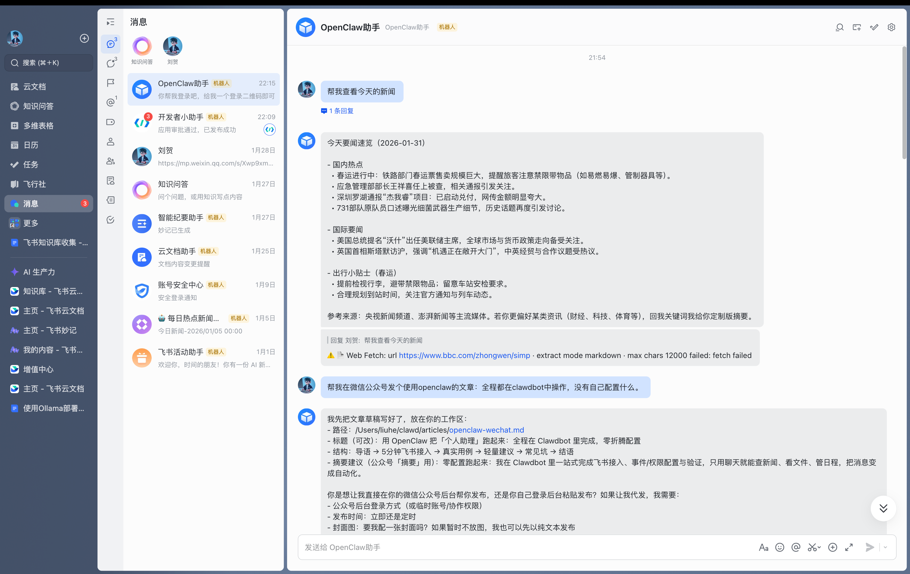Open the flagged messages filter
910x574 pixels.
[x=110, y=83]
